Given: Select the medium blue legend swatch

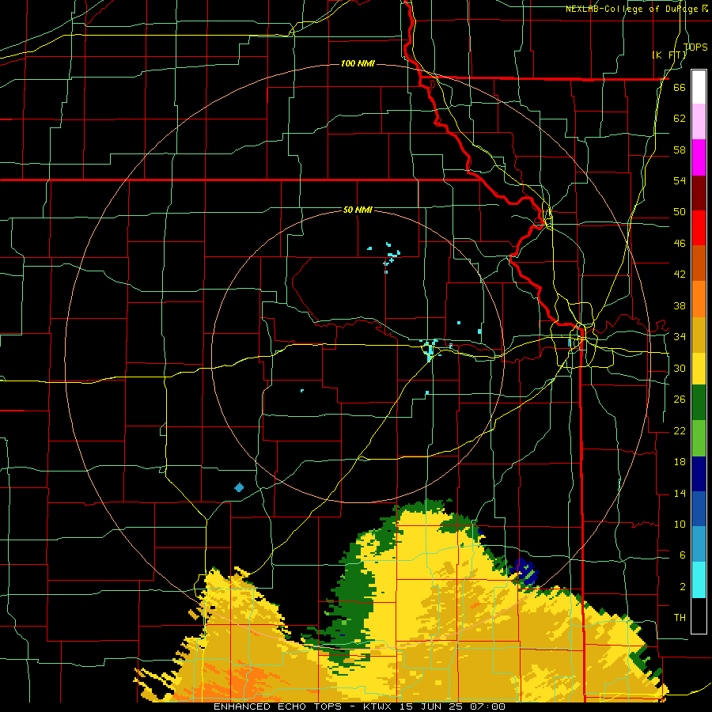Looking at the screenshot, I should click(699, 509).
